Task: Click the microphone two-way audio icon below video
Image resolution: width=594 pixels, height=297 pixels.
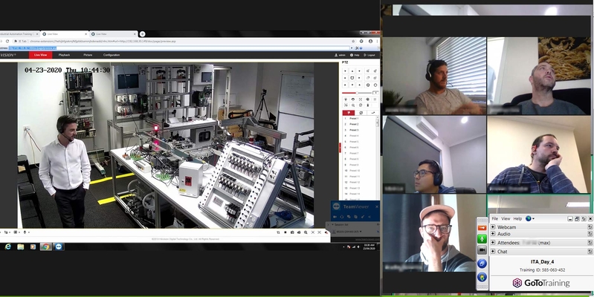Action: coord(25,232)
